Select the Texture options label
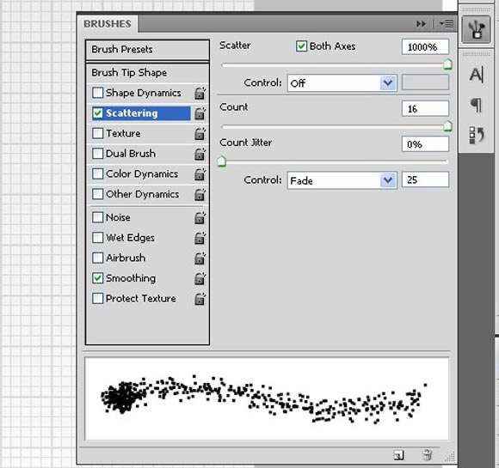Screen dimensions: 499x468 123,133
